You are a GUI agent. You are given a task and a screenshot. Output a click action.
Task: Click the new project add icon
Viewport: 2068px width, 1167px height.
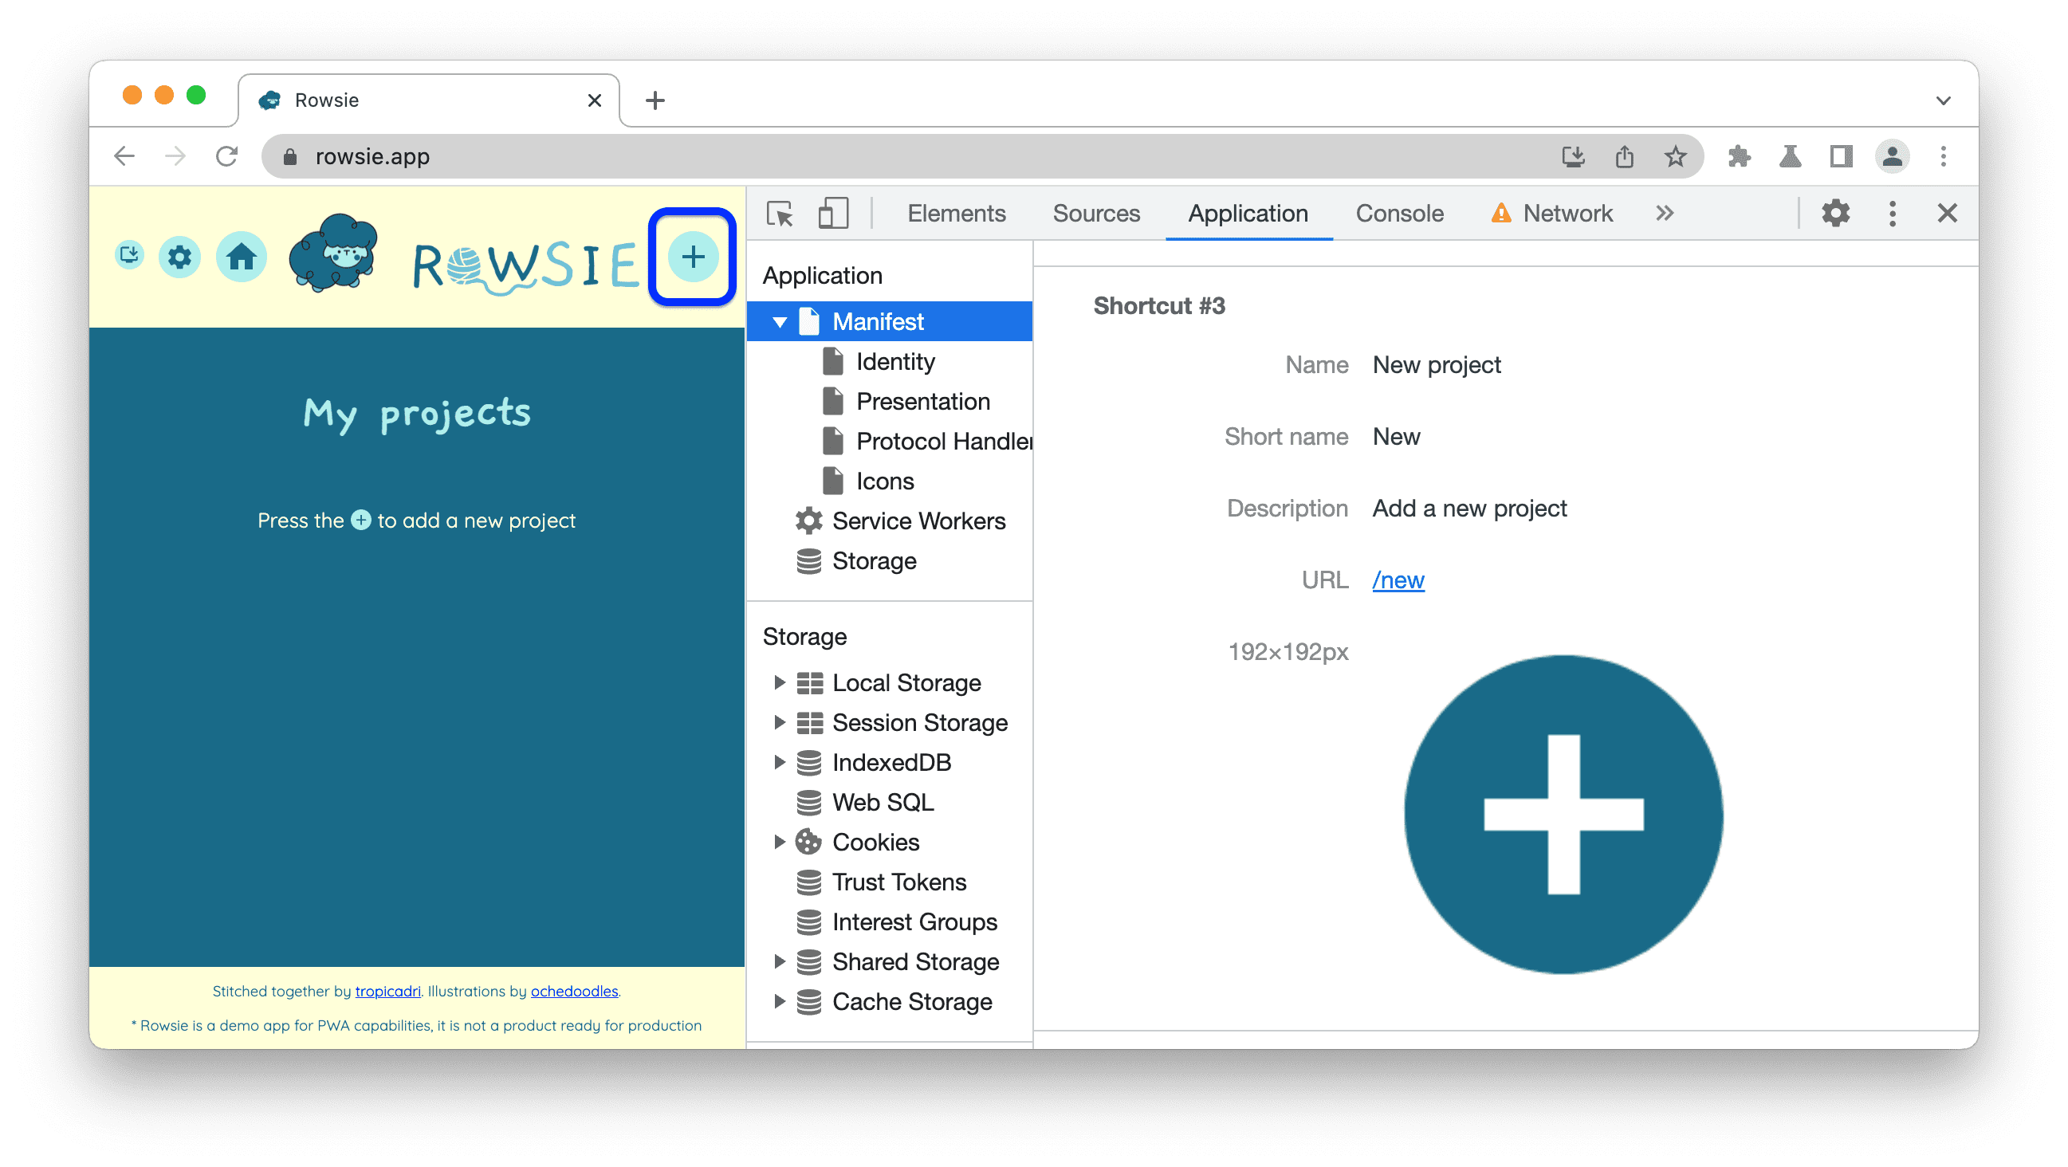pos(692,257)
